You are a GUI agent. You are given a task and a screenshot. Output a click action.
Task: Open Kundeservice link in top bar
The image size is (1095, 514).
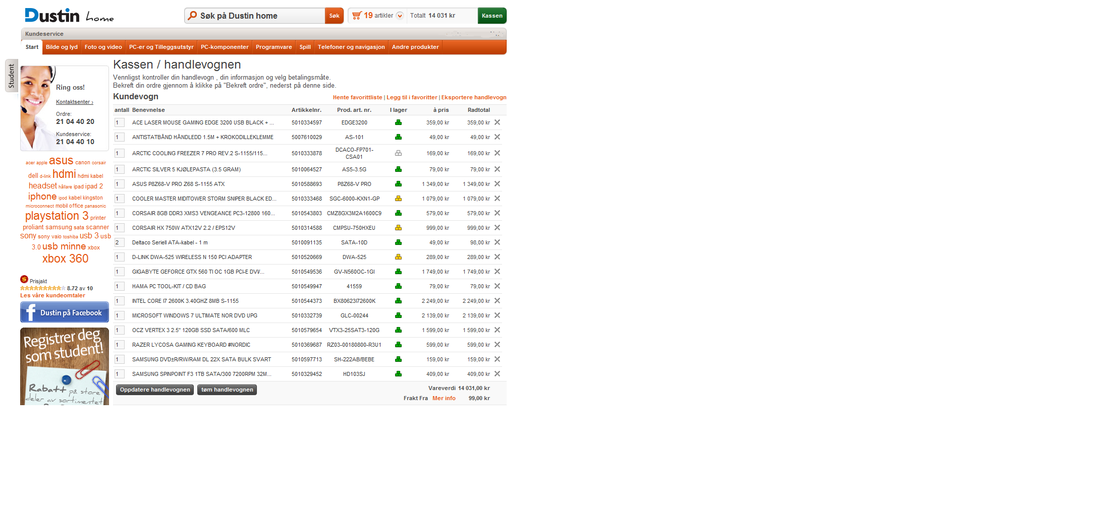click(44, 34)
